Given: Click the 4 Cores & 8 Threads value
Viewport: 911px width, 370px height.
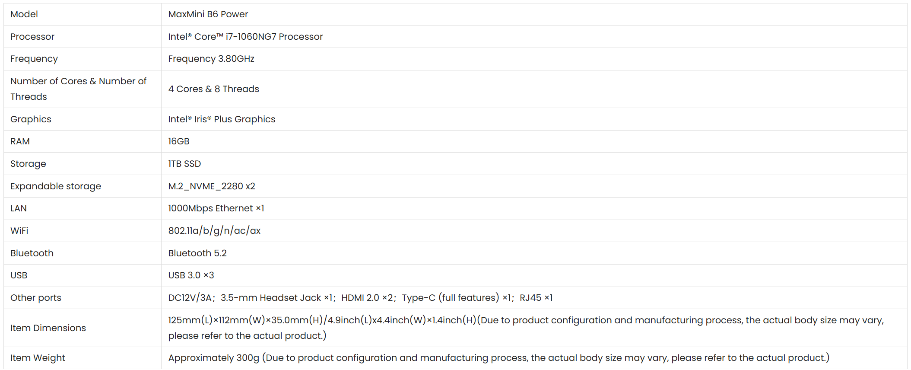Looking at the screenshot, I should (x=214, y=89).
